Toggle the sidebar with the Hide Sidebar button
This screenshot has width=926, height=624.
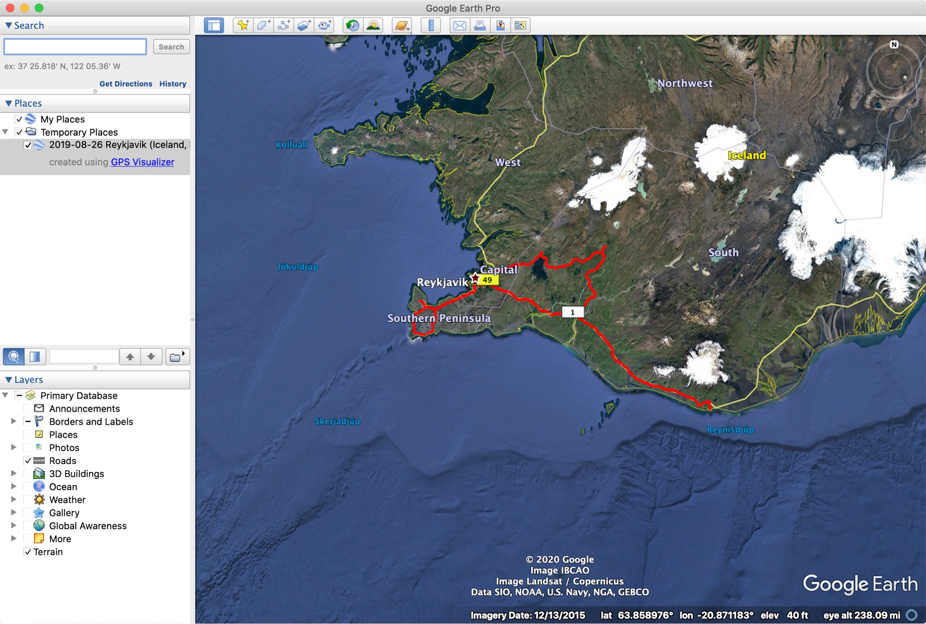214,26
